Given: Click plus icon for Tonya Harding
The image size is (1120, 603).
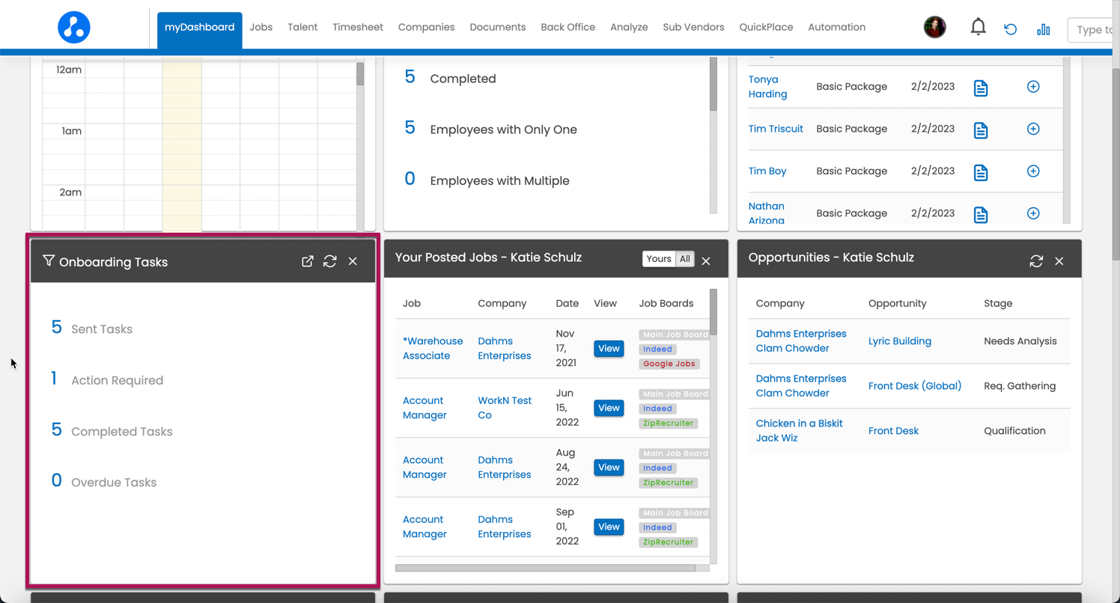Looking at the screenshot, I should click(x=1033, y=87).
